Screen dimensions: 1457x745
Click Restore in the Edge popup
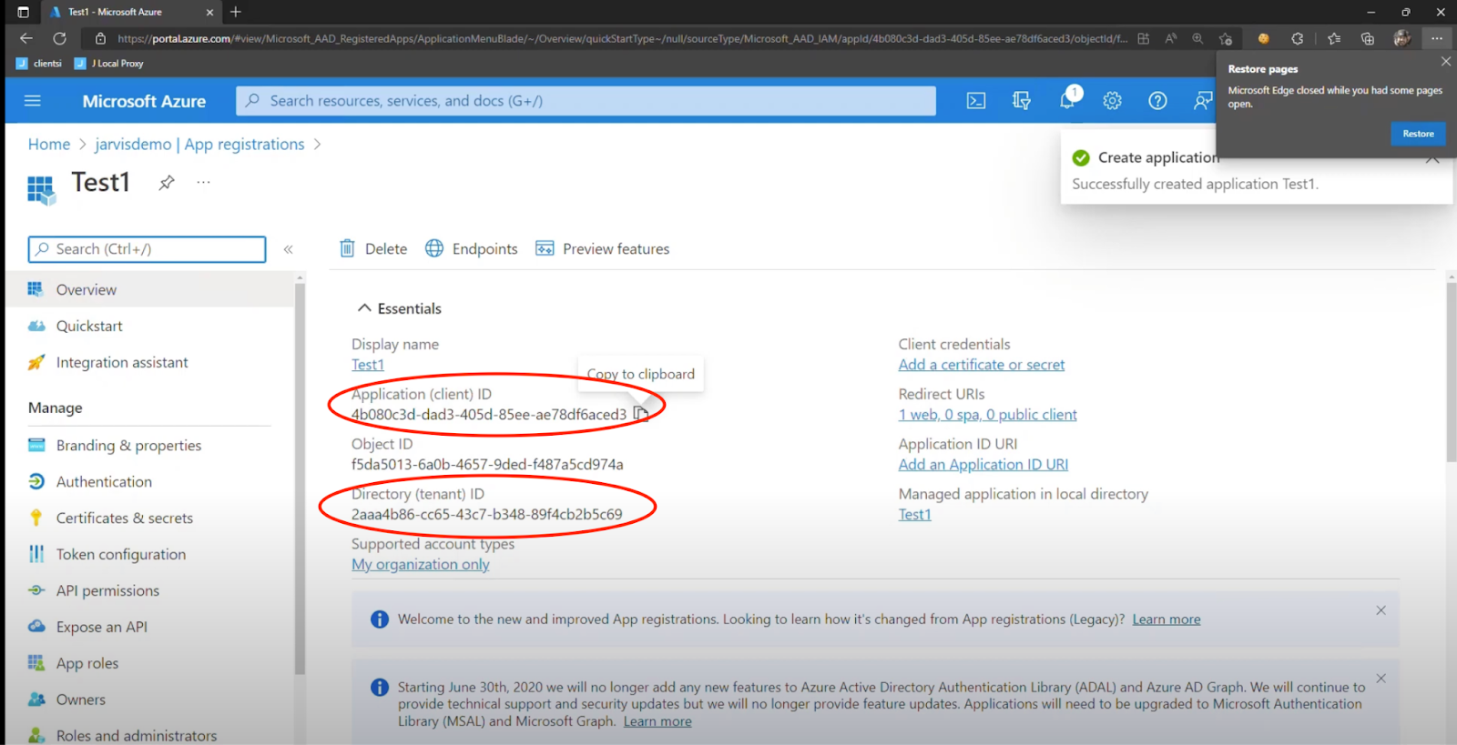(x=1417, y=134)
